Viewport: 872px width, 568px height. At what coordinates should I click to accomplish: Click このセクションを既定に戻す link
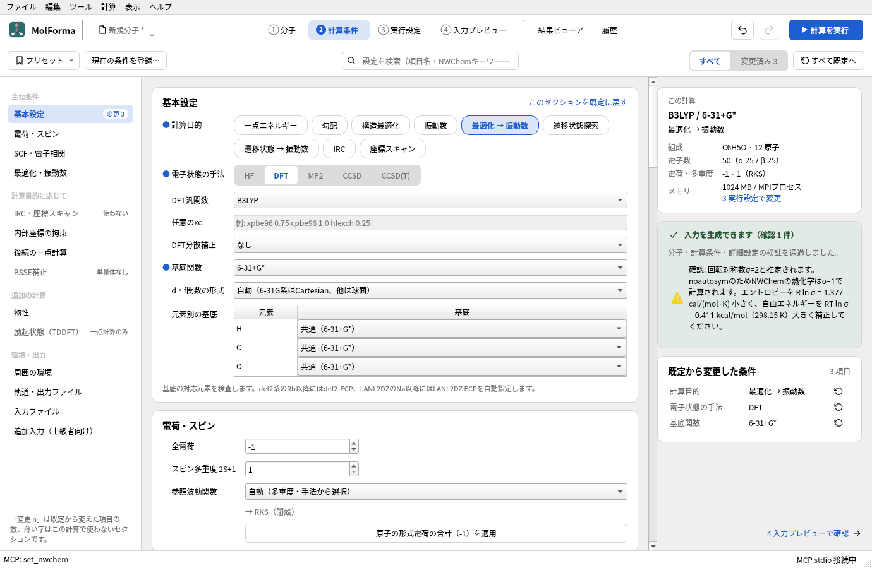click(578, 102)
